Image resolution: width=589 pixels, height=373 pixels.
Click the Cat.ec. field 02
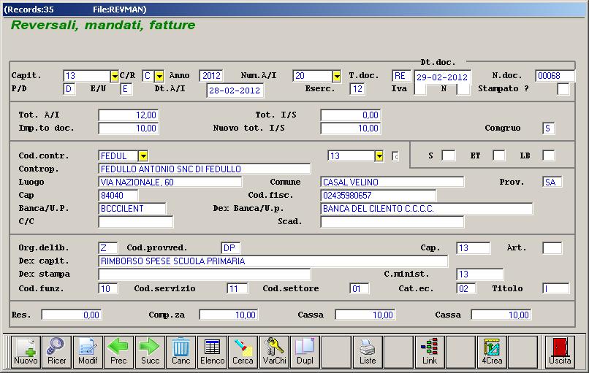coord(466,288)
